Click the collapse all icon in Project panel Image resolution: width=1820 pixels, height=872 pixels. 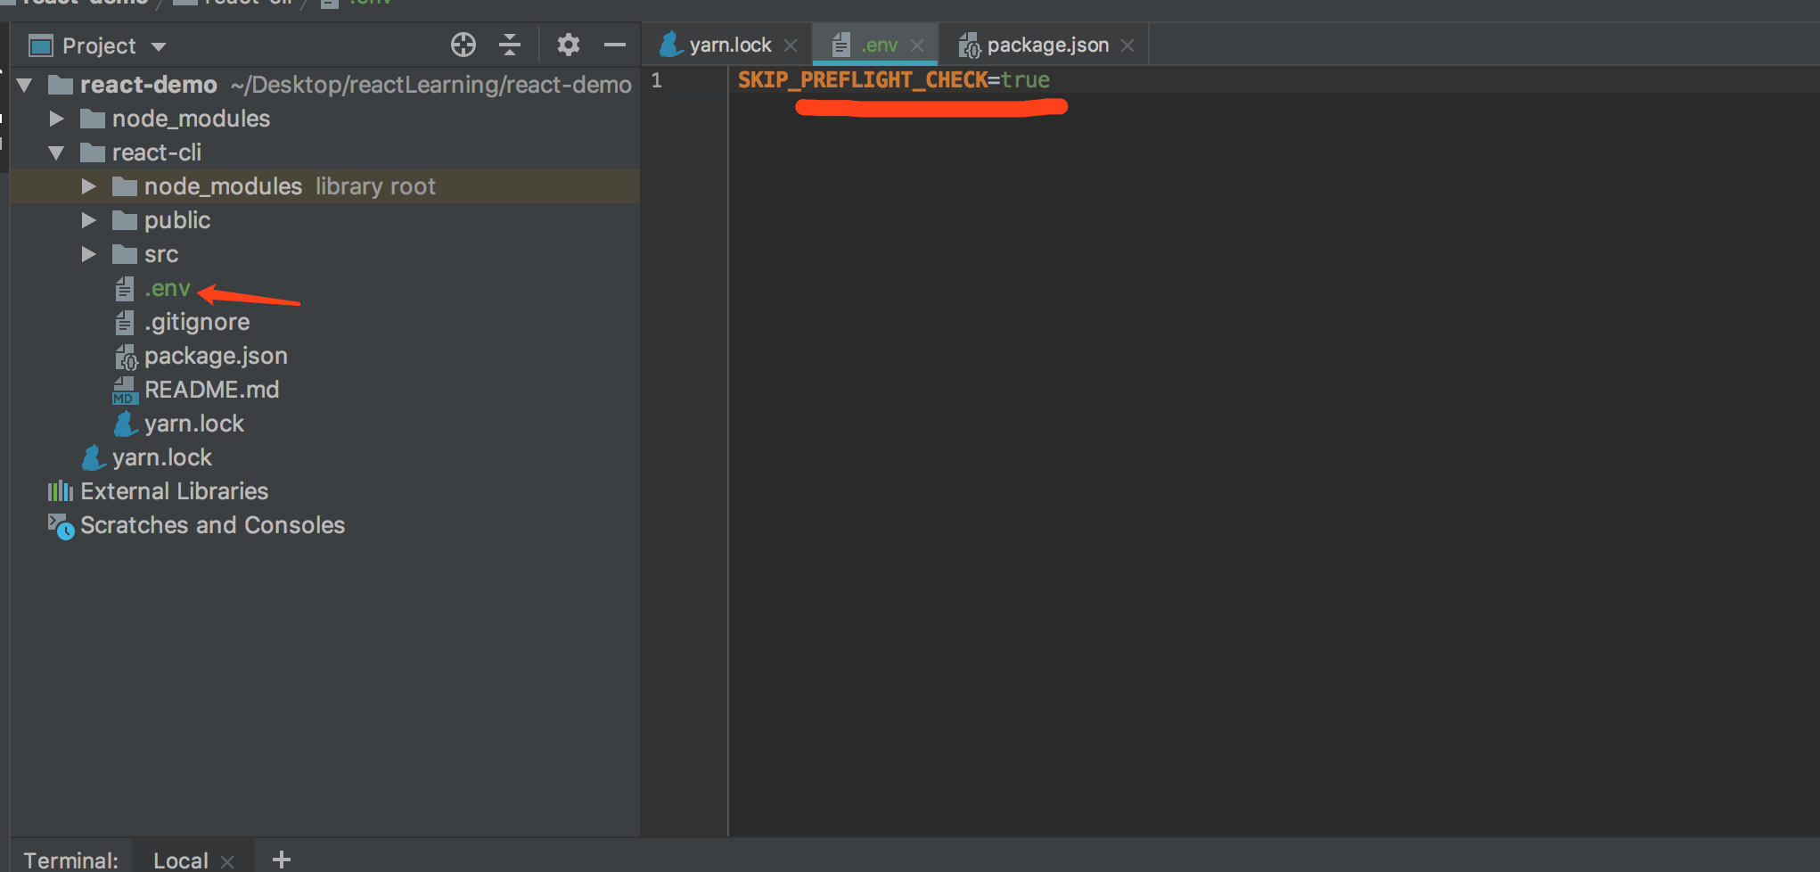[x=510, y=45]
